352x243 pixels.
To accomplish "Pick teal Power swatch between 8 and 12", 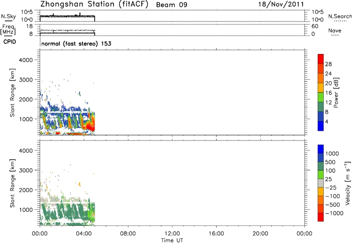I will coord(321,107).
